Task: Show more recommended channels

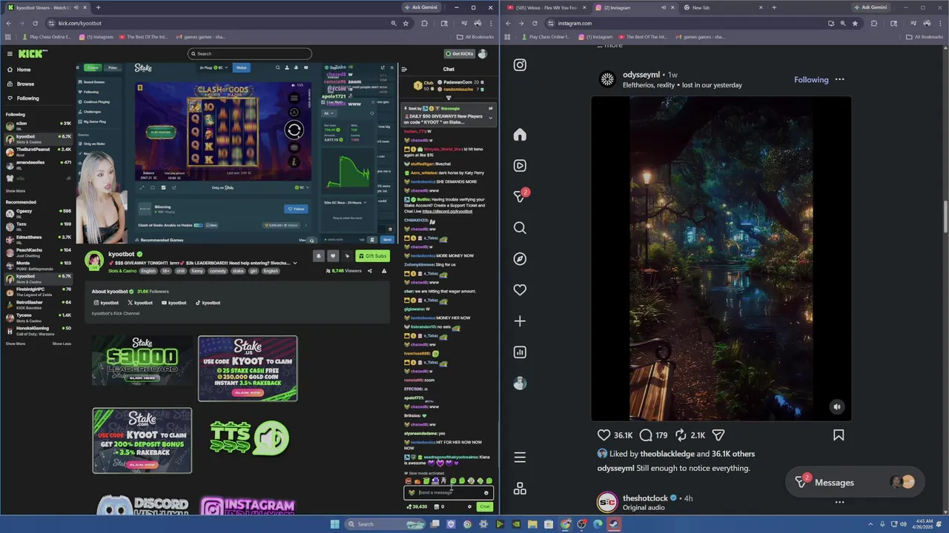Action: (x=16, y=343)
